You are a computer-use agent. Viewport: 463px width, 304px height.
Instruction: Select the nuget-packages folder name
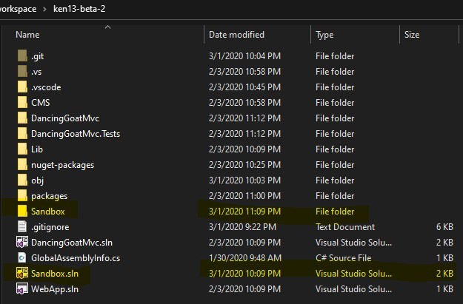point(63,165)
